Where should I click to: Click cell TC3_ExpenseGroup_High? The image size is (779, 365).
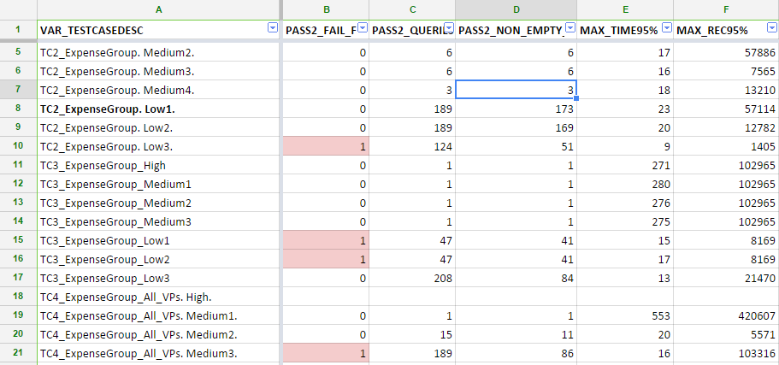coord(159,165)
